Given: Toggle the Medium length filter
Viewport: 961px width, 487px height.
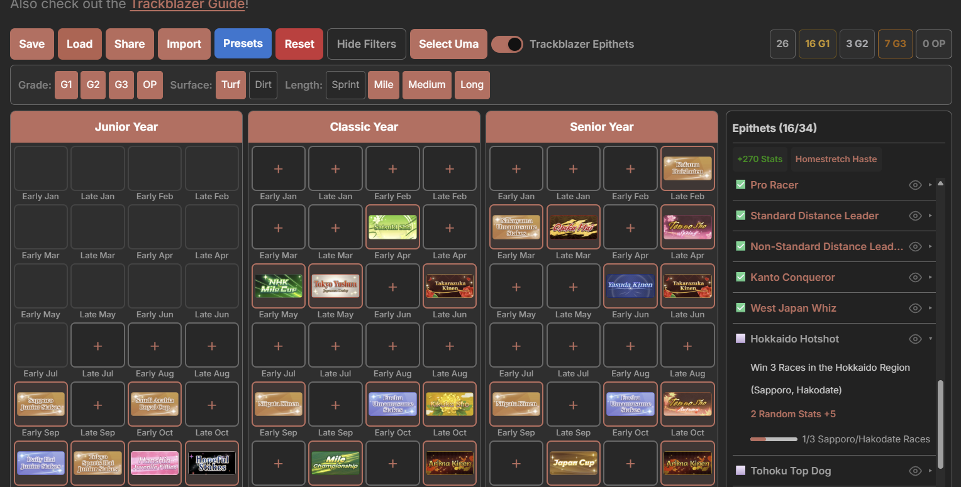Looking at the screenshot, I should (x=427, y=85).
